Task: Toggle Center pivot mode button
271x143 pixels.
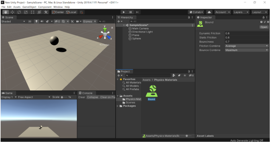Action: 58,12
